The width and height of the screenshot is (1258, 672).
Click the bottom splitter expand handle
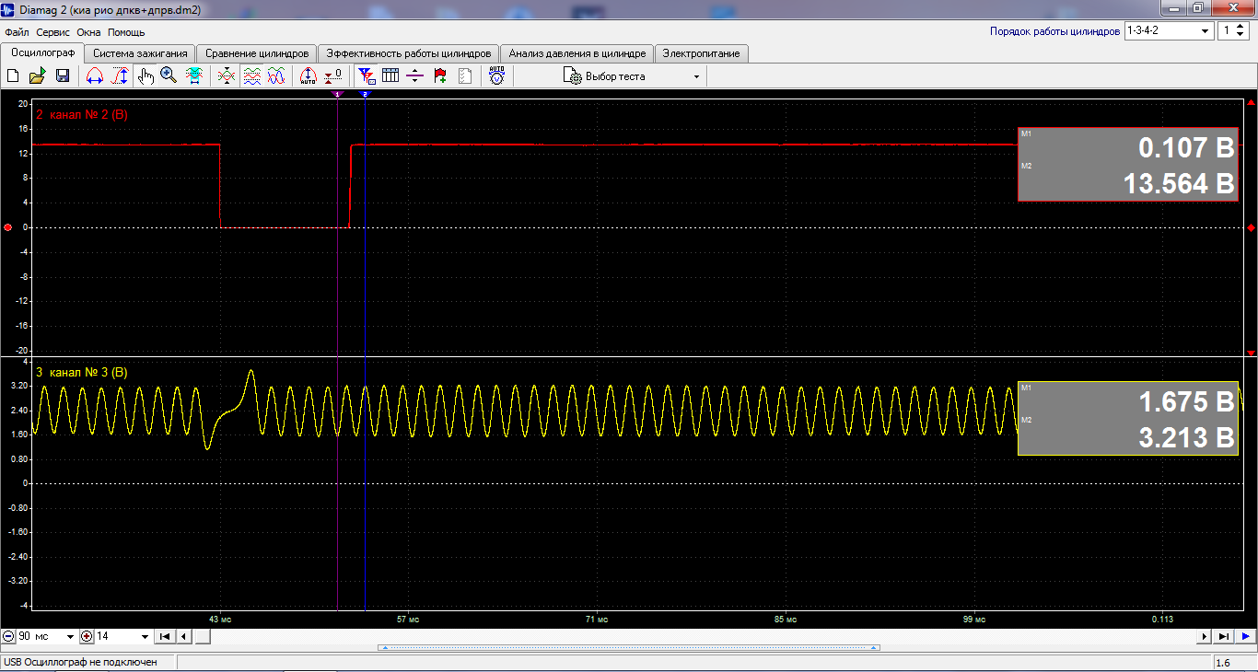[629, 648]
